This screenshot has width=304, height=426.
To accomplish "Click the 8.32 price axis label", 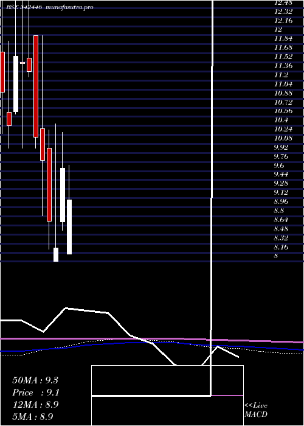I will pos(282,238).
